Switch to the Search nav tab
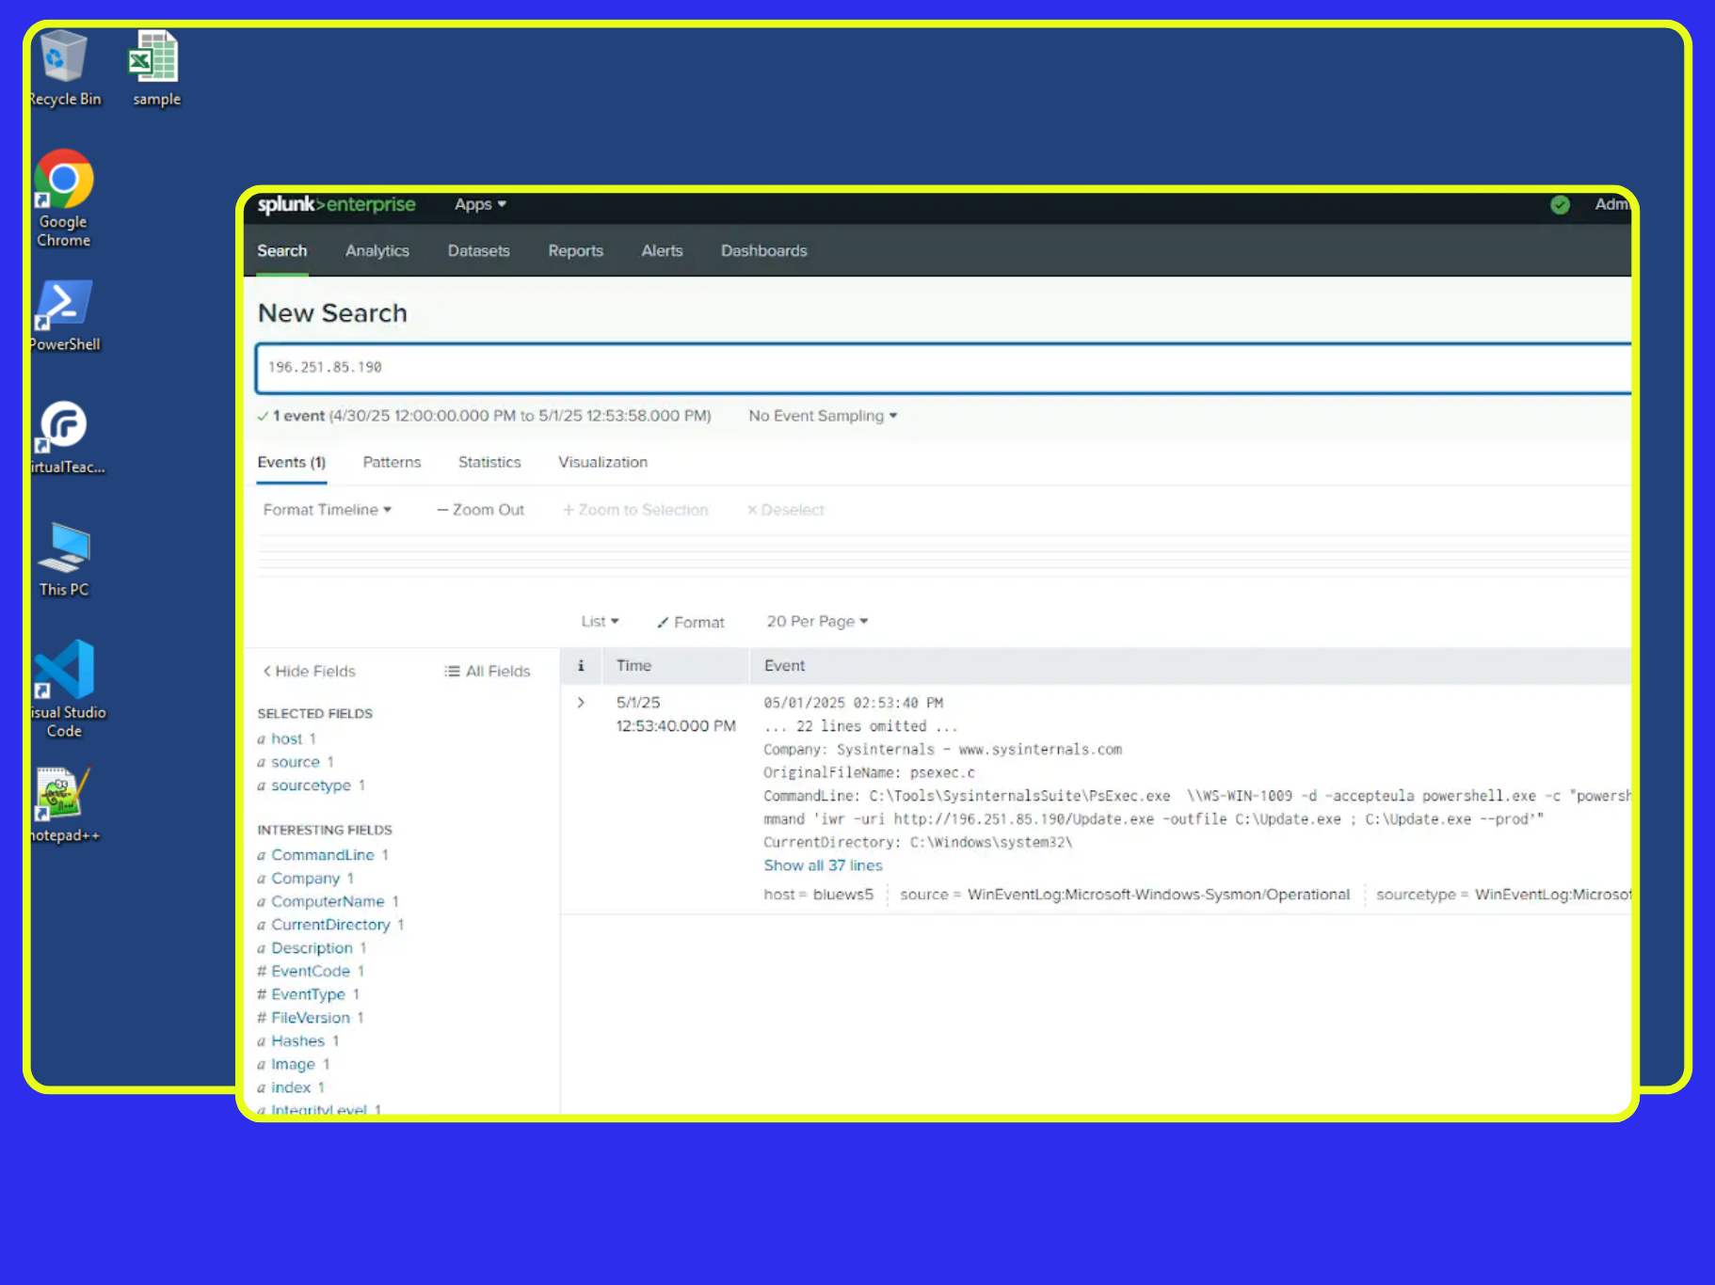 [282, 250]
